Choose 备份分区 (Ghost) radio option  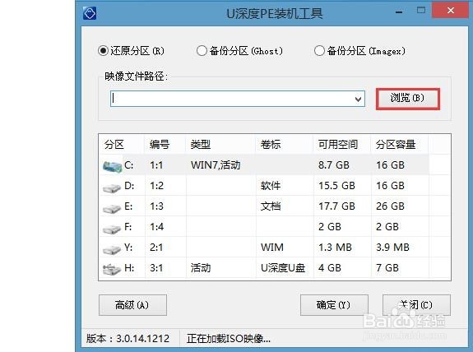coord(240,51)
